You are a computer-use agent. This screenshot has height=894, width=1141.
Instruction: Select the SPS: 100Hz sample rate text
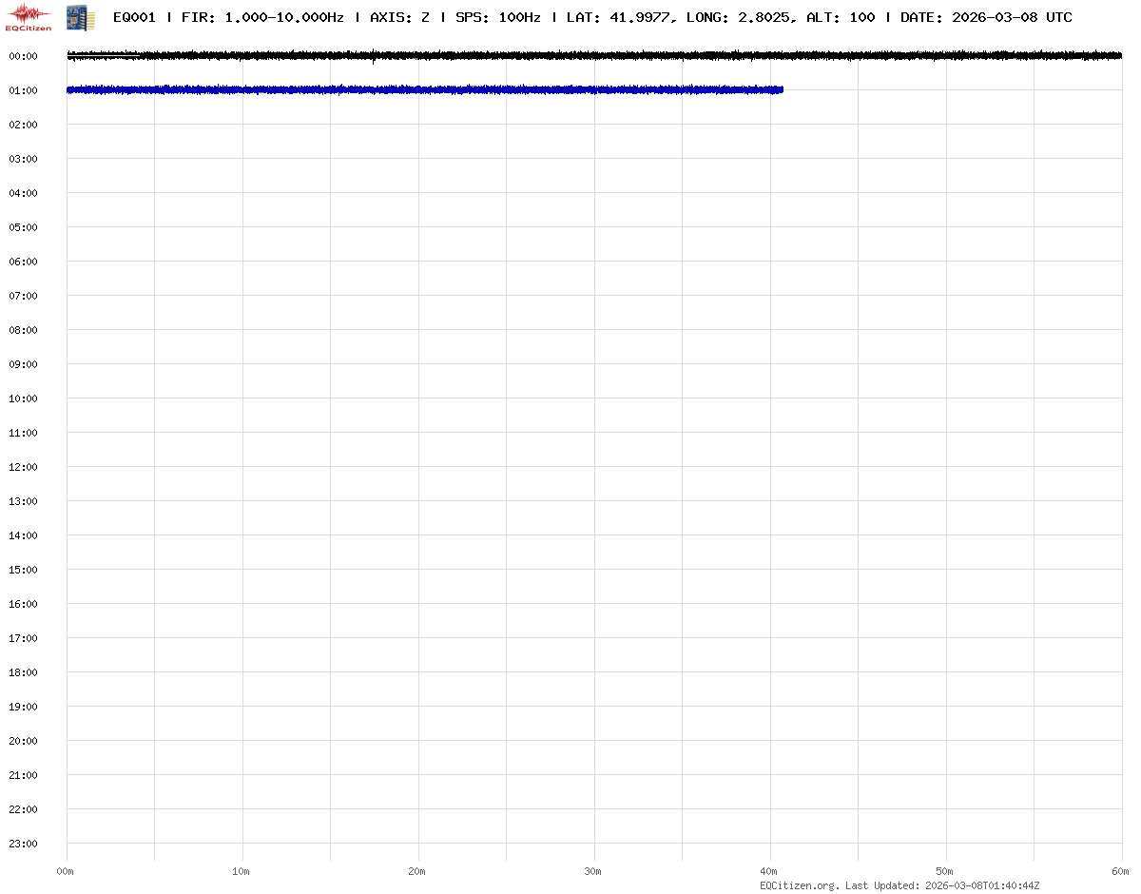[497, 17]
